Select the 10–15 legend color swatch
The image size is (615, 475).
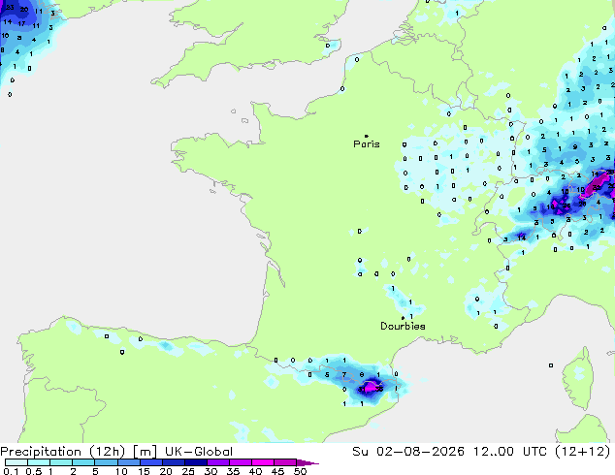(128, 462)
